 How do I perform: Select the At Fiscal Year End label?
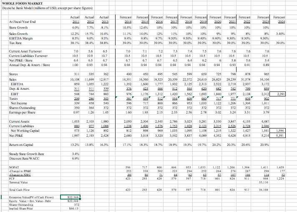(23, 22)
